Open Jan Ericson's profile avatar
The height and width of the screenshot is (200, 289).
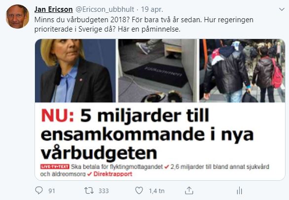17,17
